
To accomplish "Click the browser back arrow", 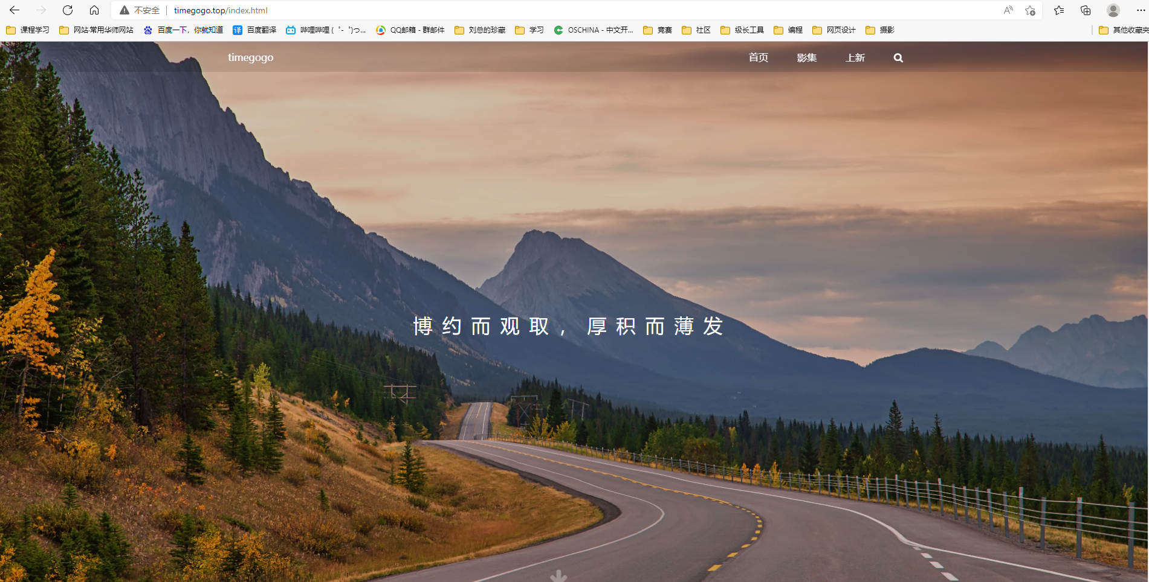I will click(x=15, y=10).
